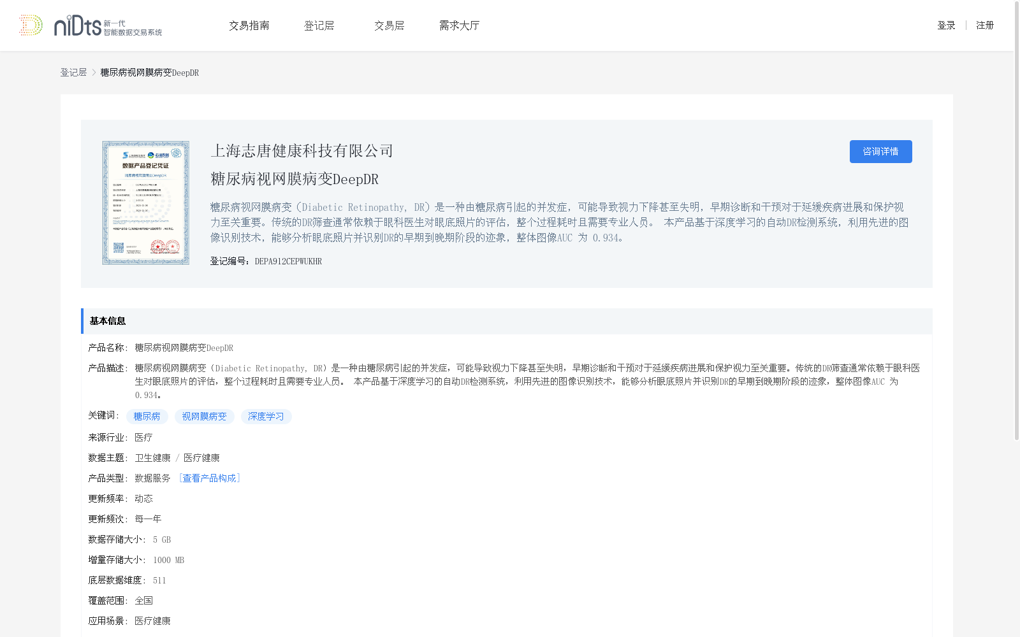1020x637 pixels.
Task: Click the product title 糖尿病视网膜病变DeepDR heading
Action: pos(295,179)
